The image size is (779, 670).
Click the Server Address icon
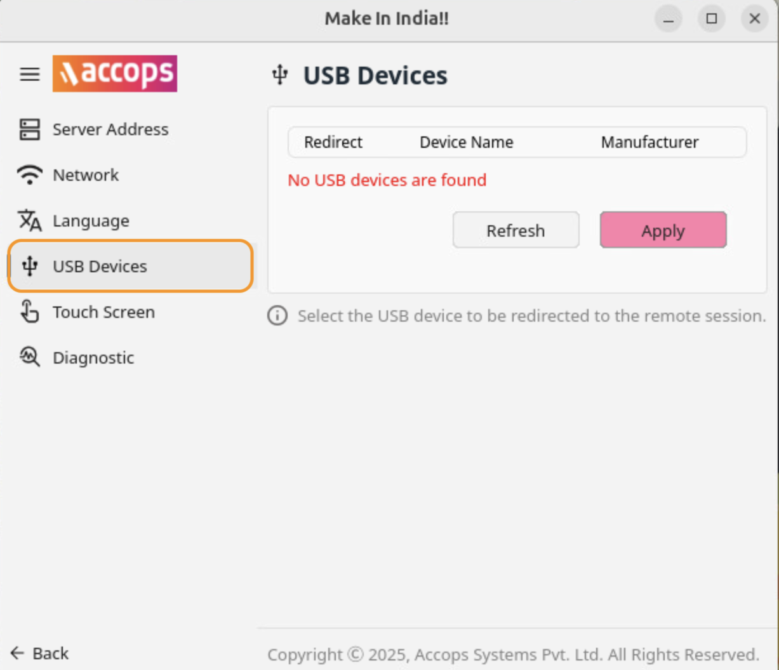[x=29, y=129]
